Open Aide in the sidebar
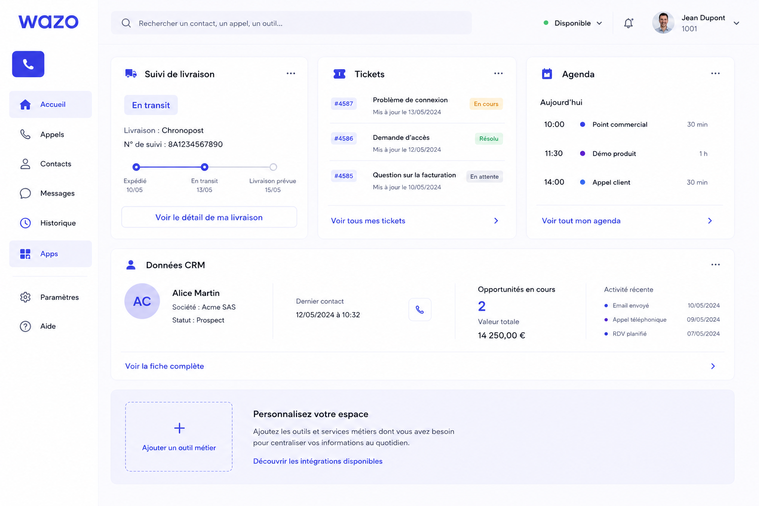759x506 pixels. [x=50, y=326]
